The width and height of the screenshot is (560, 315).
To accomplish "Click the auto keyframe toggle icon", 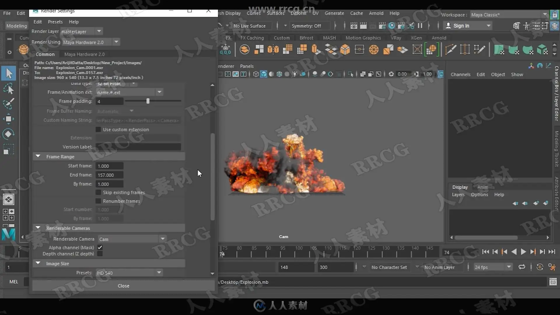I will pyautogui.click(x=540, y=267).
